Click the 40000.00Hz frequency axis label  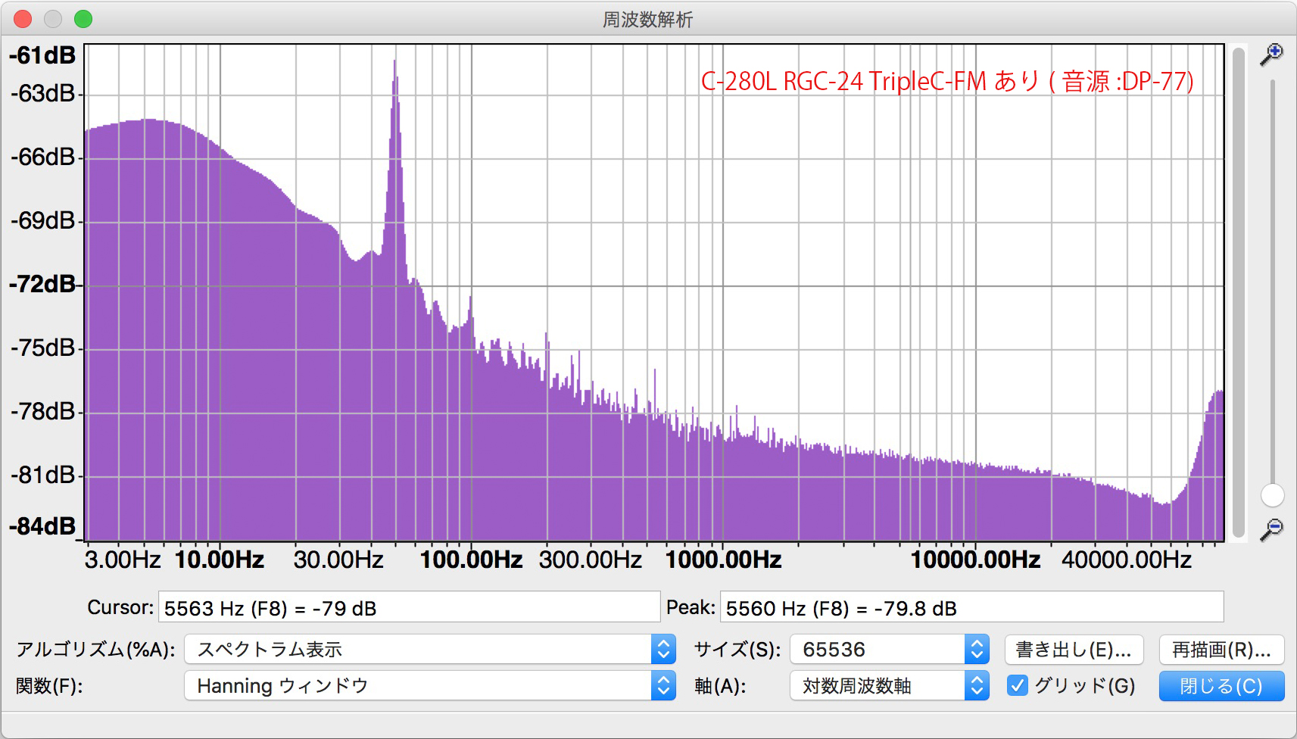pos(1127,560)
